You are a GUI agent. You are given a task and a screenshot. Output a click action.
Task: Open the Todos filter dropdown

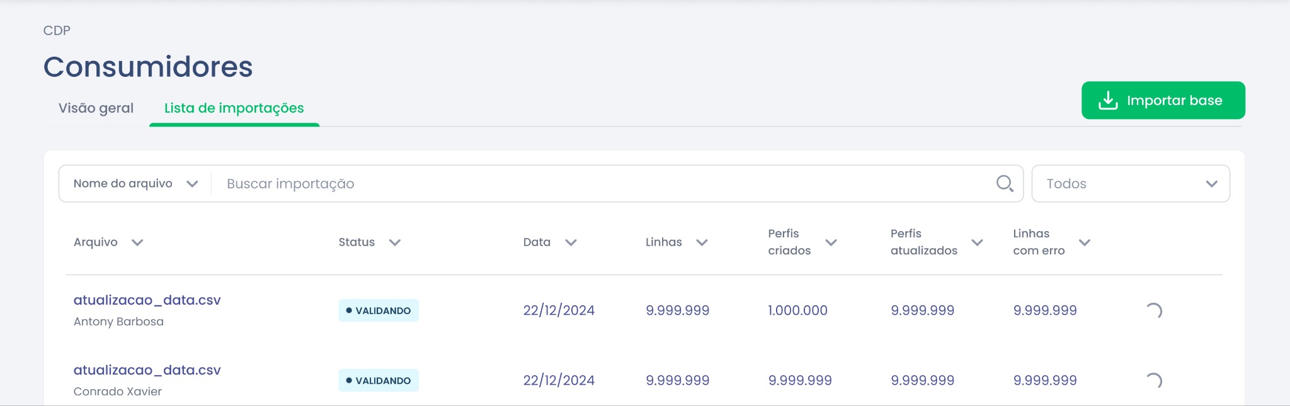point(1131,184)
